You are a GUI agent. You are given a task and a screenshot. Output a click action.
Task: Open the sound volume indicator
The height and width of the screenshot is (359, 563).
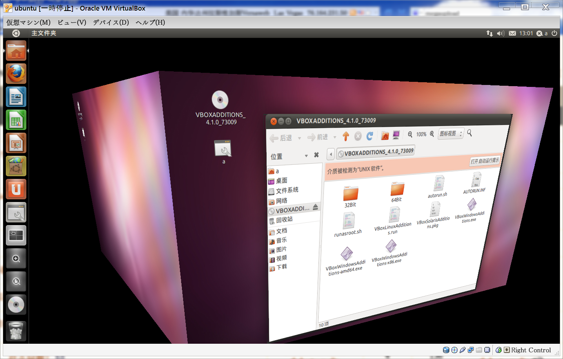click(x=501, y=33)
